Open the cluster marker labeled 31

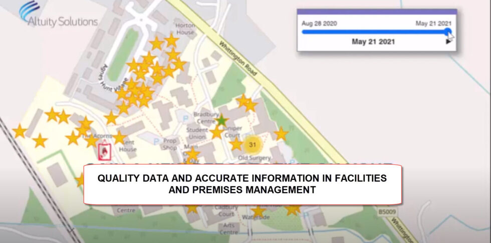click(253, 145)
